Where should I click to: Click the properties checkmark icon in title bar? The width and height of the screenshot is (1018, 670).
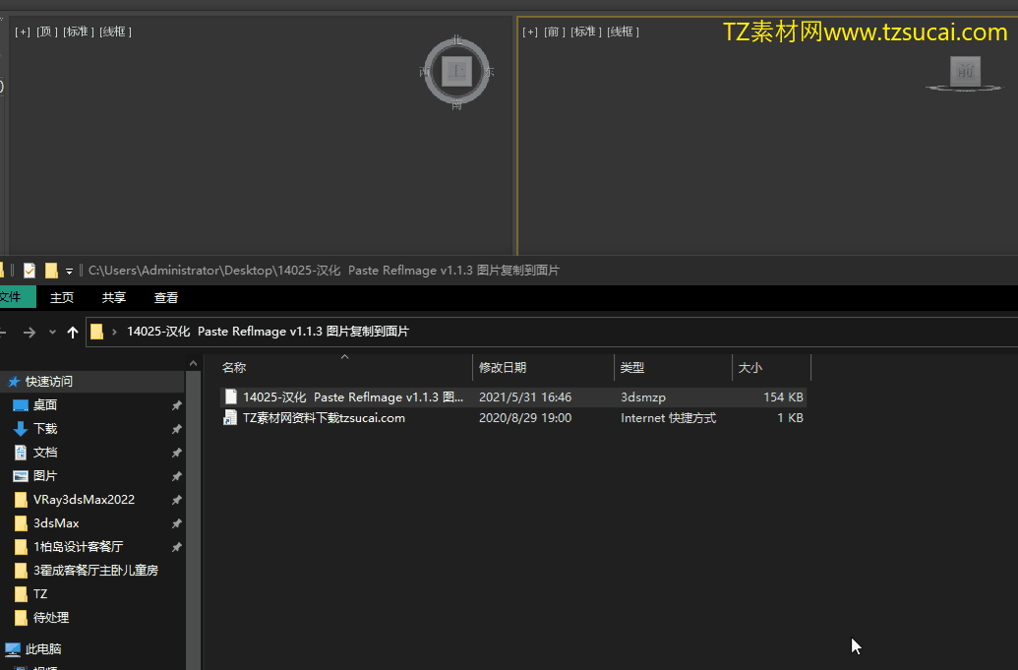click(30, 271)
